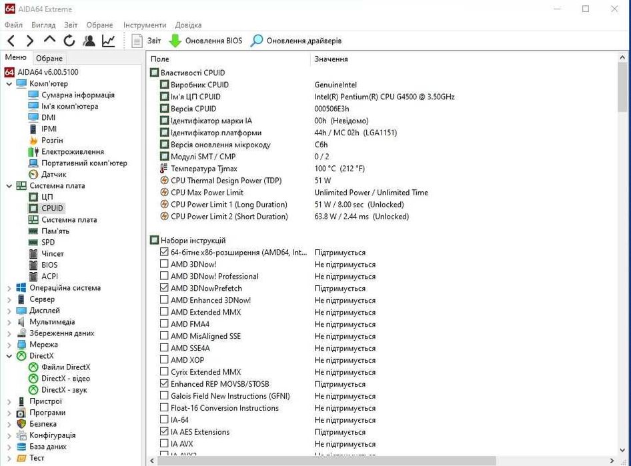Select Портативний комп'ютер laptop icon
Screen dimensions: 631x466
33,163
